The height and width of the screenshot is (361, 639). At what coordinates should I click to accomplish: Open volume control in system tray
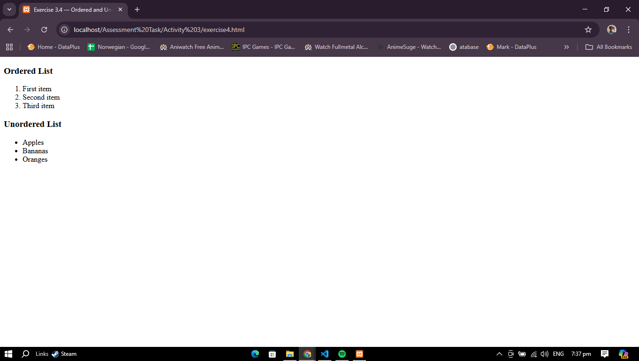pyautogui.click(x=545, y=354)
